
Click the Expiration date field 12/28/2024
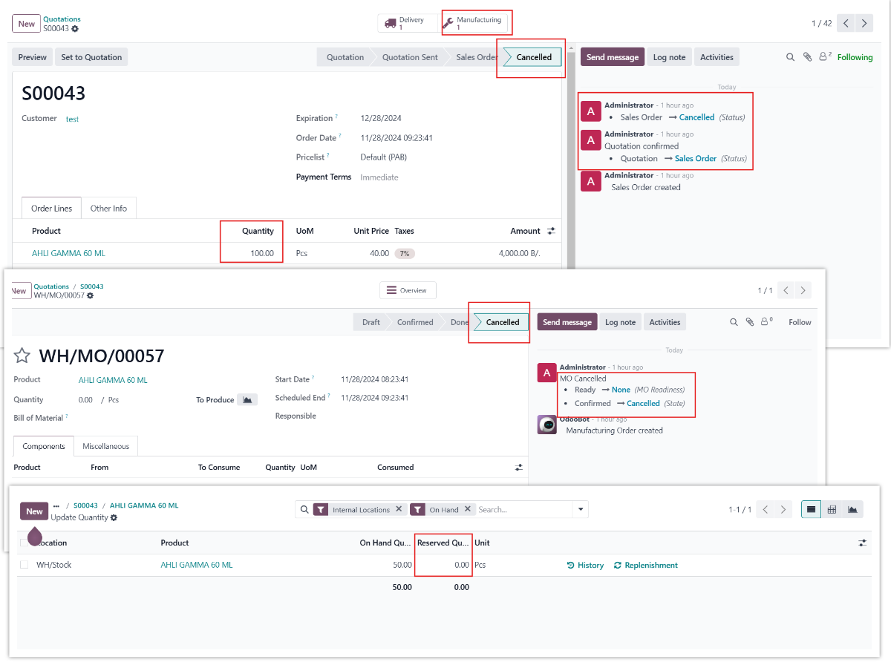381,118
